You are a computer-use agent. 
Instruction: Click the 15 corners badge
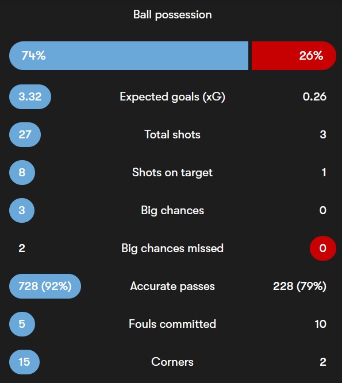pyautogui.click(x=24, y=362)
